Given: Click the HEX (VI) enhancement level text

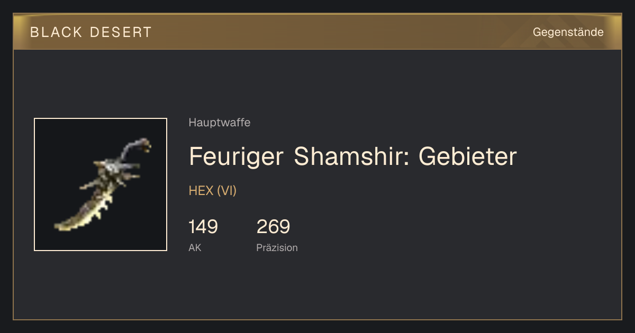Looking at the screenshot, I should 213,191.
